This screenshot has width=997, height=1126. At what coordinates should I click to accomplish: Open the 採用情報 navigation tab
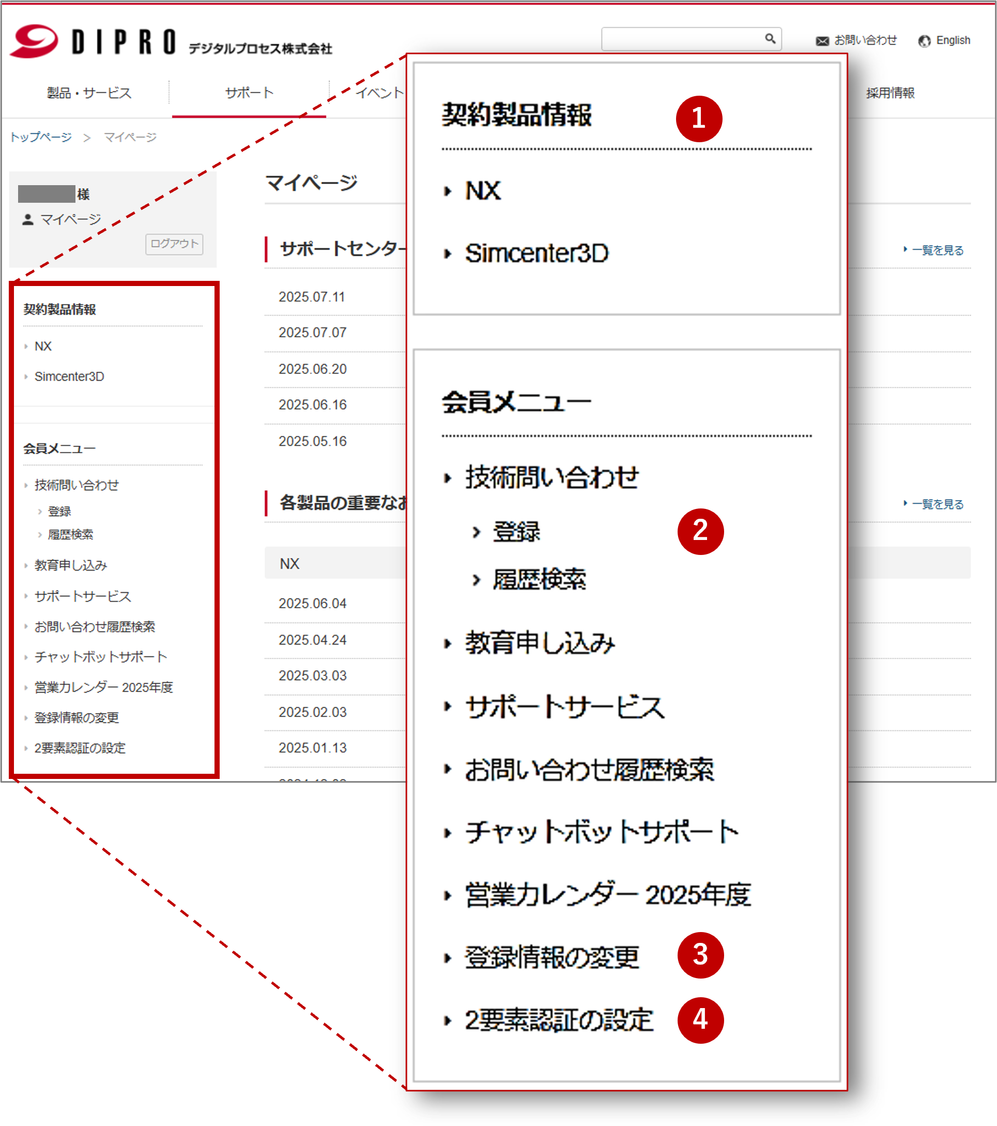tap(889, 93)
